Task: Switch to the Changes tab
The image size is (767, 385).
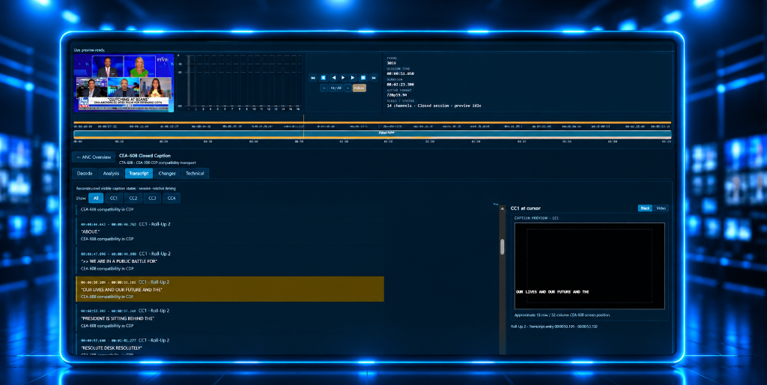Action: [x=167, y=173]
